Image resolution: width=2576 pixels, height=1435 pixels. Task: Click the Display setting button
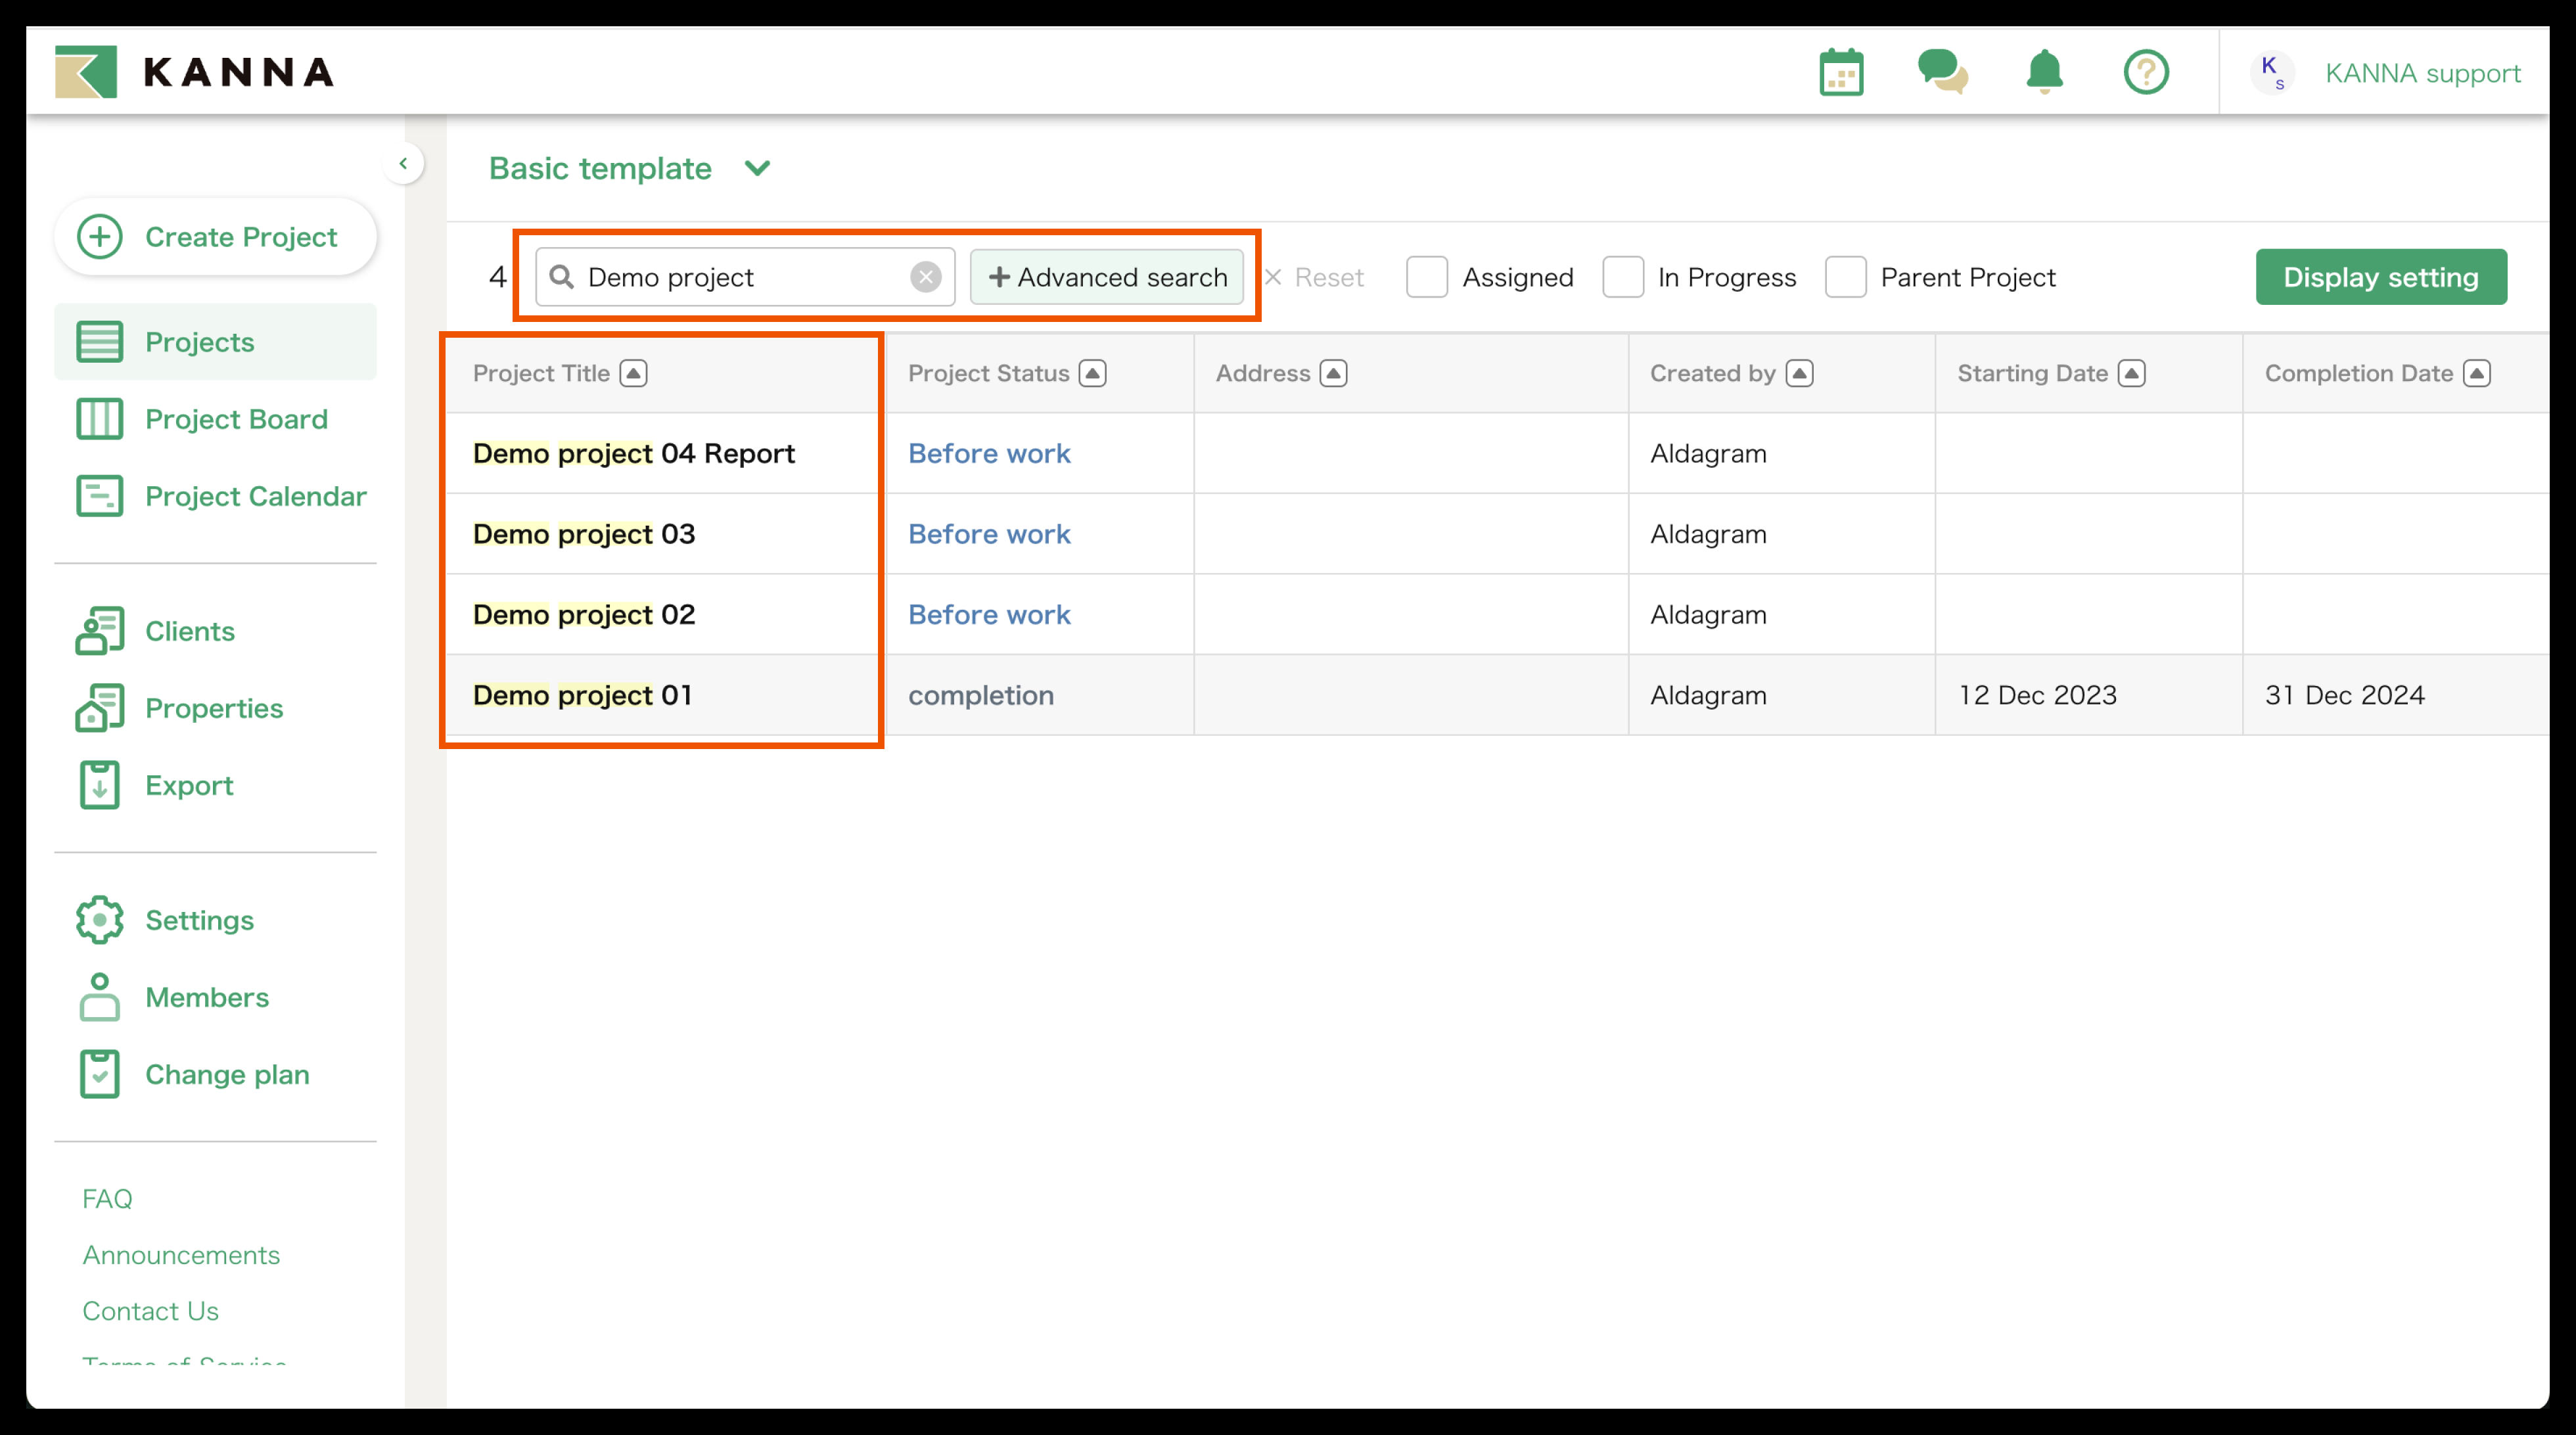pos(2380,277)
